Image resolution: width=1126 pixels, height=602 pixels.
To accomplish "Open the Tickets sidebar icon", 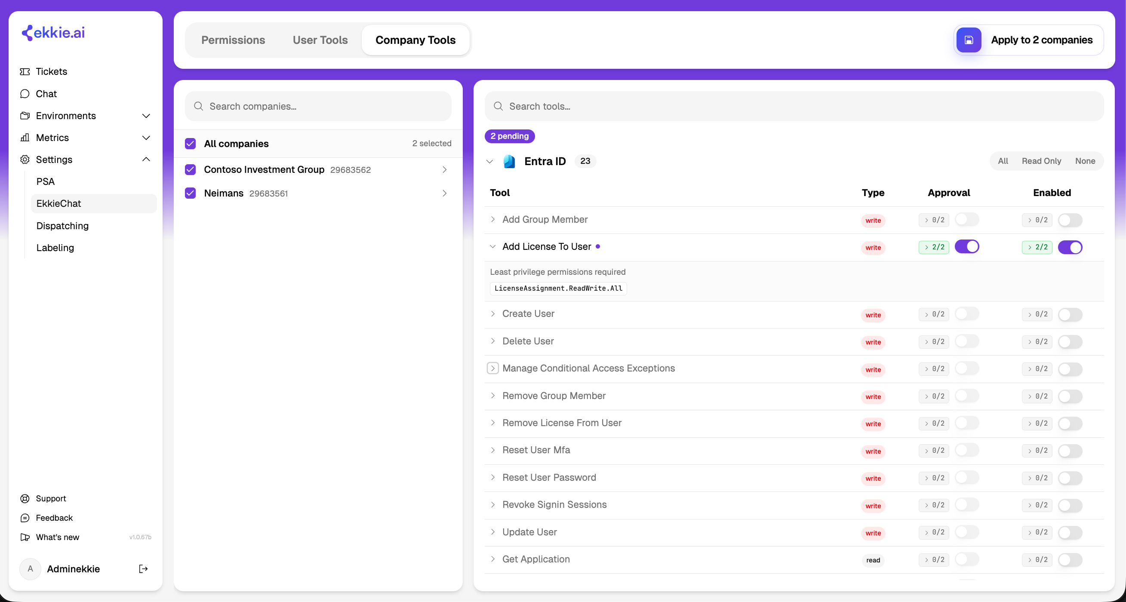I will (25, 72).
